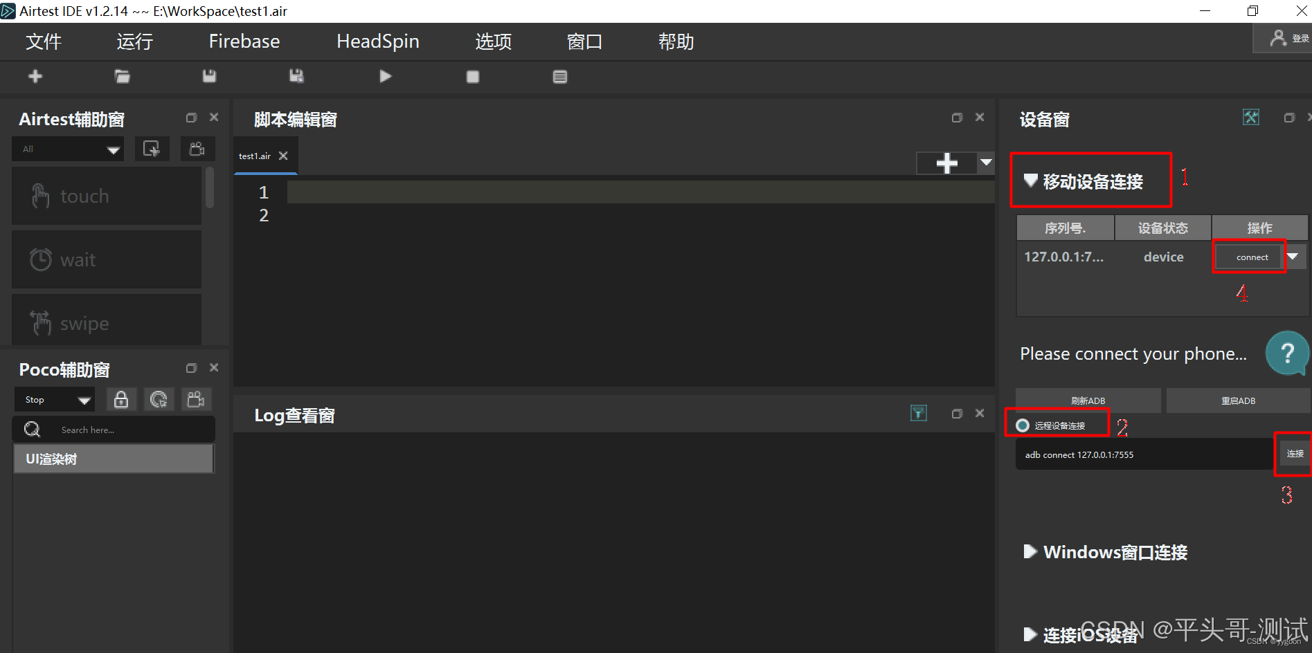The width and height of the screenshot is (1312, 653).
Task: Run the script with play button
Action: [x=386, y=76]
